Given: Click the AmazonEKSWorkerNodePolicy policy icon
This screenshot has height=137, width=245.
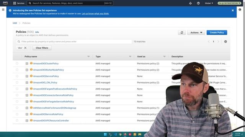Looking at the screenshot, I should 31,70.
